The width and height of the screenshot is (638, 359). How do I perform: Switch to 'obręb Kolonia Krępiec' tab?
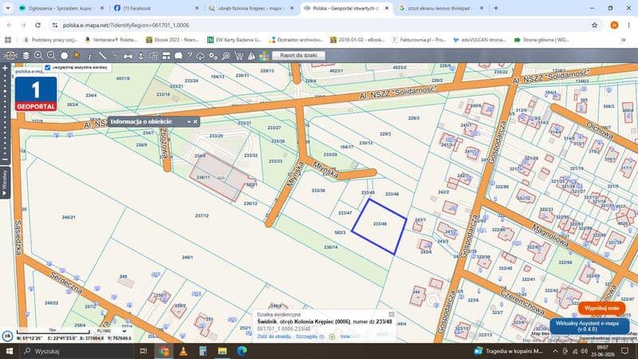(x=251, y=8)
